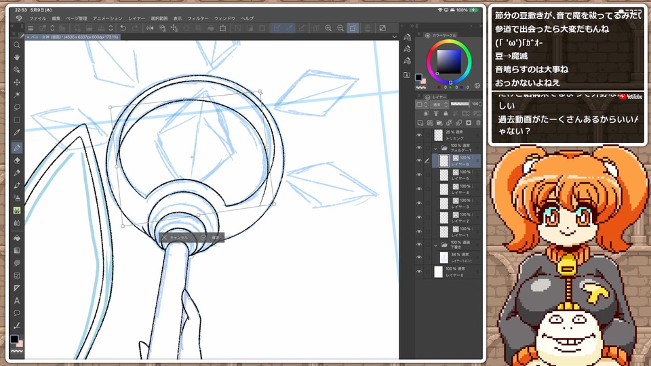Expand the collapsed right palette dock arrows

coord(412,26)
